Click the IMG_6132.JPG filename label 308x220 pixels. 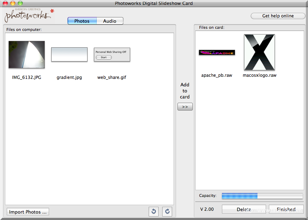click(27, 77)
